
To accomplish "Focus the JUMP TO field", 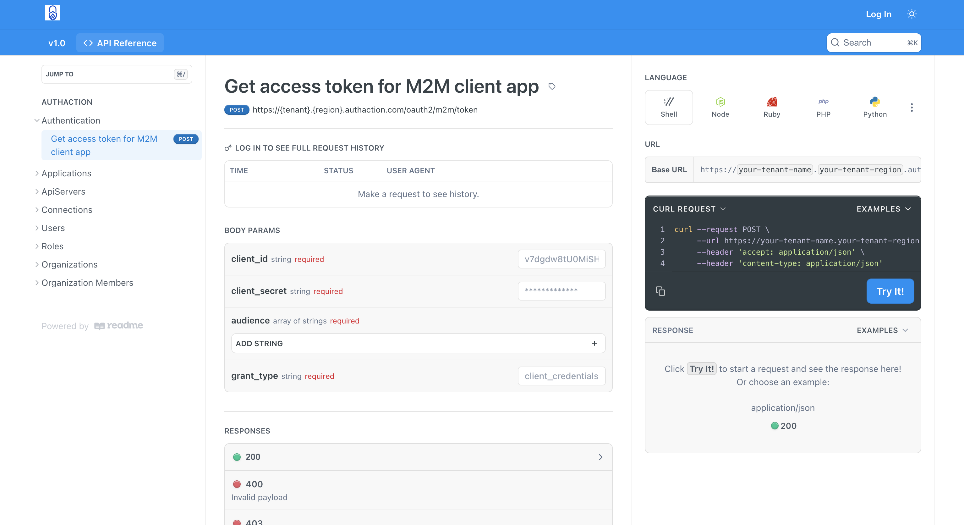I will [x=117, y=74].
